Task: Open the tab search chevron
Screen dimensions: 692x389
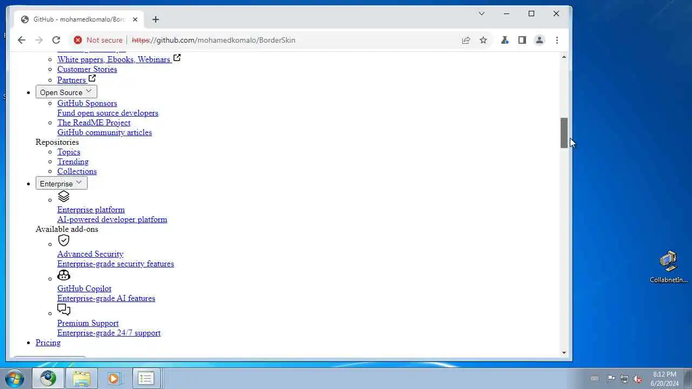Action: [481, 14]
